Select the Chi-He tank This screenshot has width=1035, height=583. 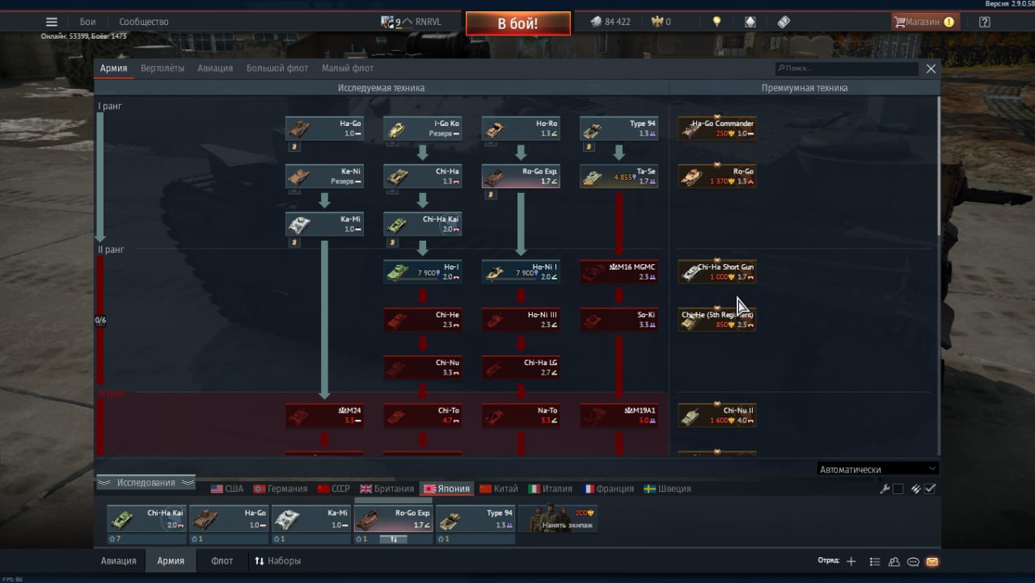tap(422, 320)
